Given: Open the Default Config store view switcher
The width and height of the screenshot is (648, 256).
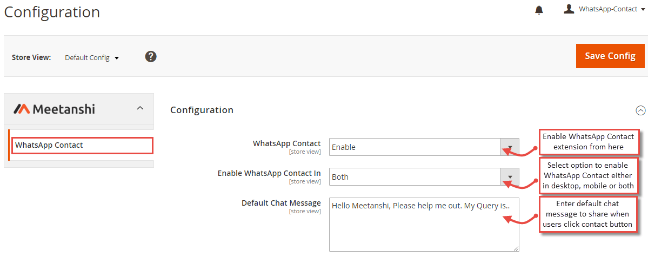Looking at the screenshot, I should [x=92, y=58].
